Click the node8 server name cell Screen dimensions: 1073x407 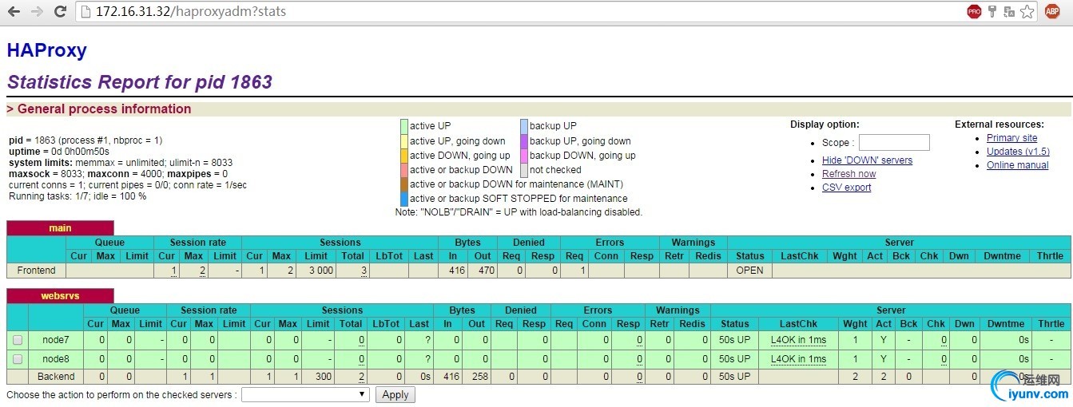[56, 359]
